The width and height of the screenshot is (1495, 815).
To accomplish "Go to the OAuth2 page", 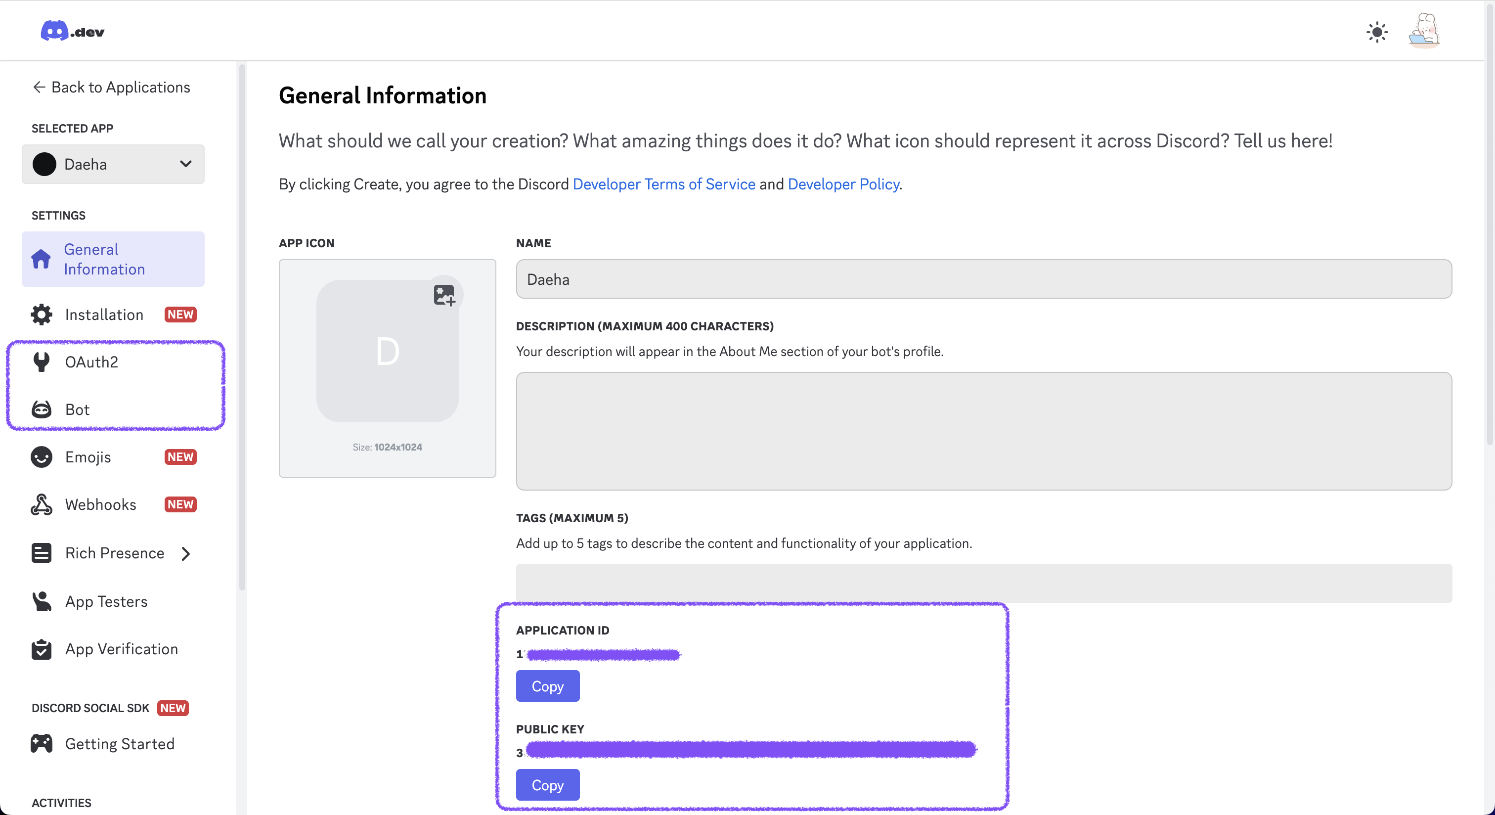I will 113,362.
